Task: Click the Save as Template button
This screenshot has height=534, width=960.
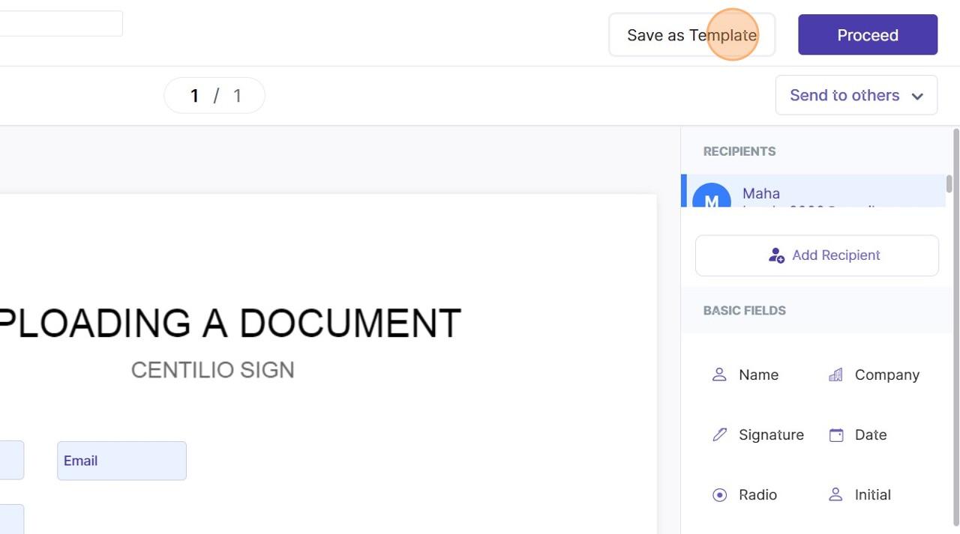Action: (x=691, y=34)
